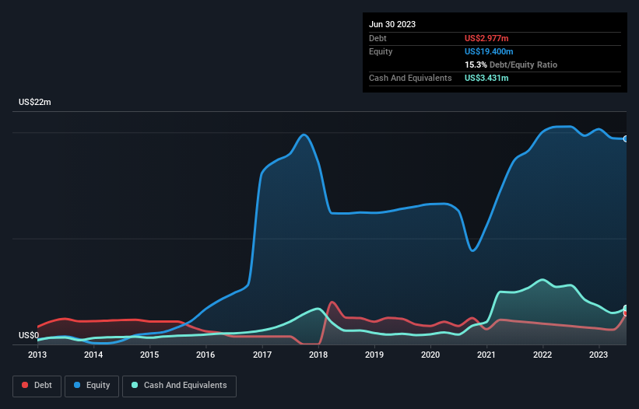Click the 2018 x-axis label
Image resolution: width=639 pixels, height=409 pixels.
click(x=318, y=355)
